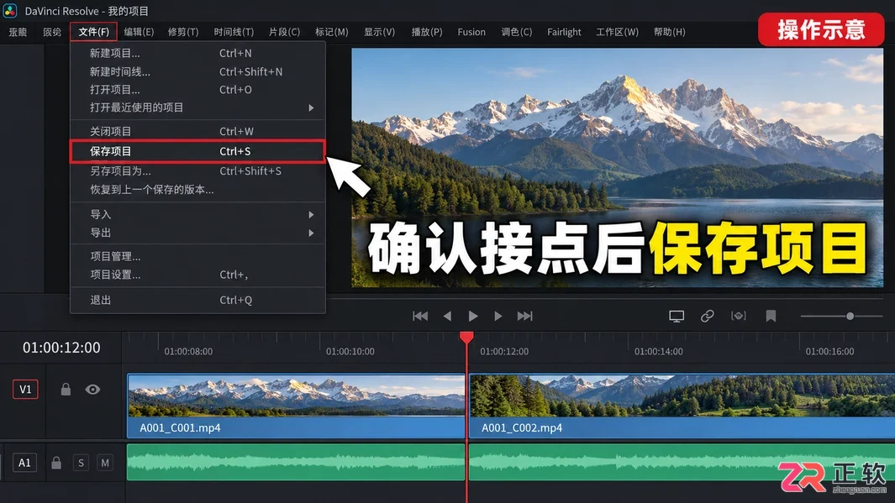Open the 帮助(H) menu
The height and width of the screenshot is (503, 895).
coord(670,32)
